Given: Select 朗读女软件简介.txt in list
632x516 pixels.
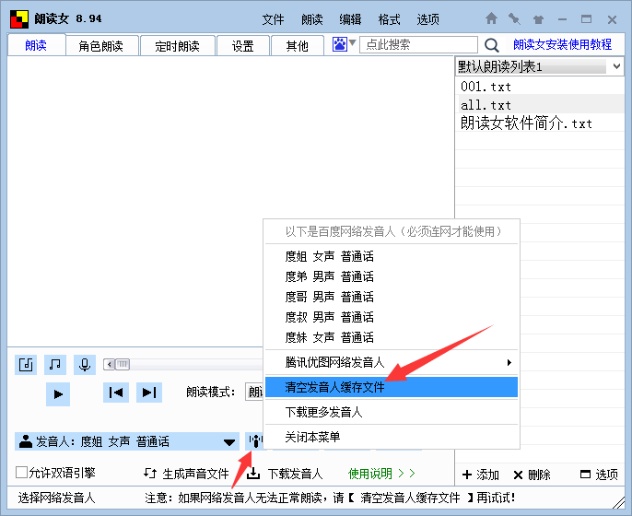Looking at the screenshot, I should (539, 123).
